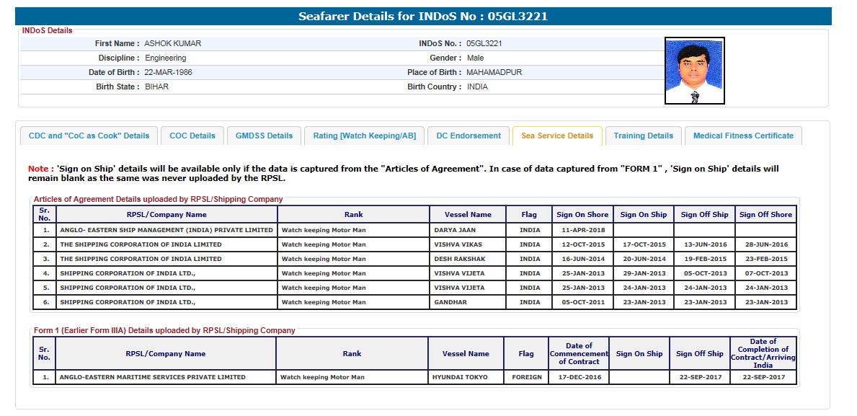This screenshot has width=857, height=416.
Task: Switch to the COC Details tab
Action: coord(192,136)
